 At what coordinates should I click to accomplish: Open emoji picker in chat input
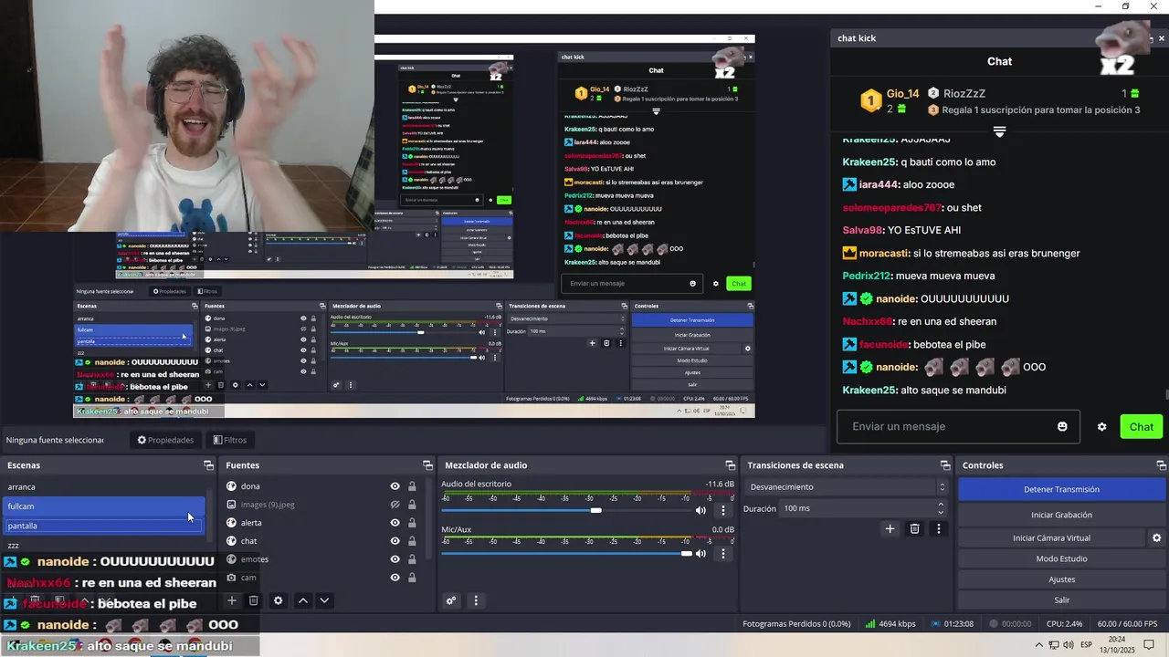click(1062, 427)
